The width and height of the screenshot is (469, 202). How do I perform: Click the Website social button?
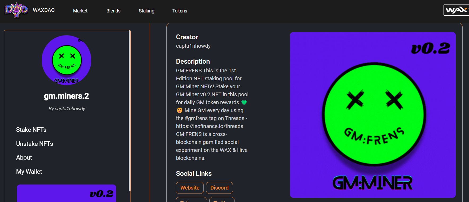(190, 188)
